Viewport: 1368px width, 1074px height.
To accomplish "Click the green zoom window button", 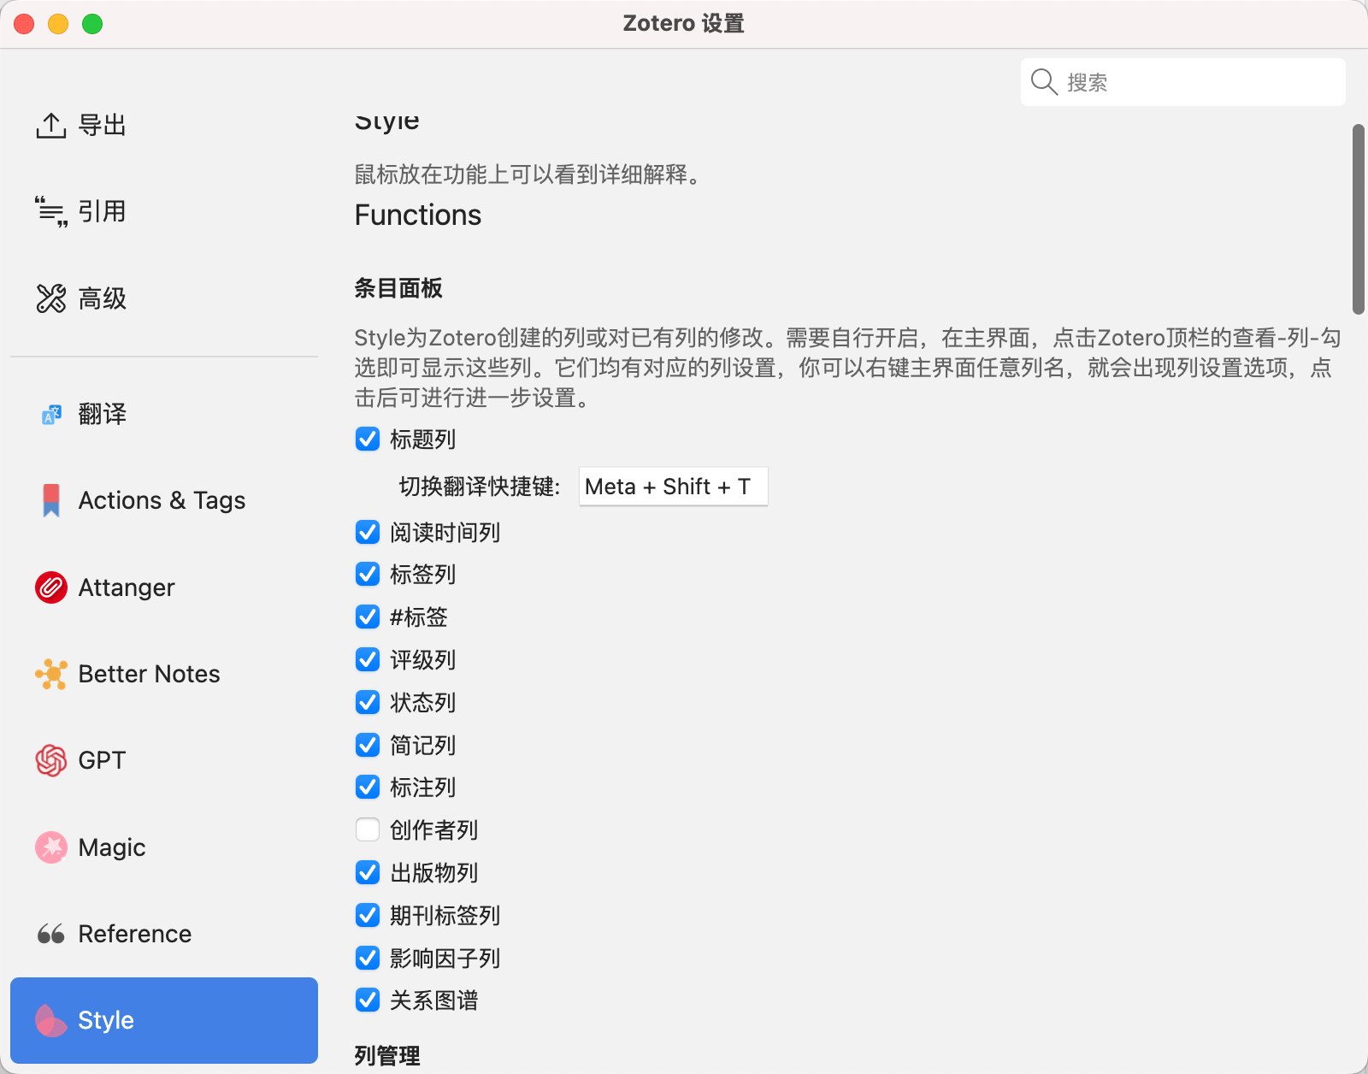I will (x=92, y=24).
